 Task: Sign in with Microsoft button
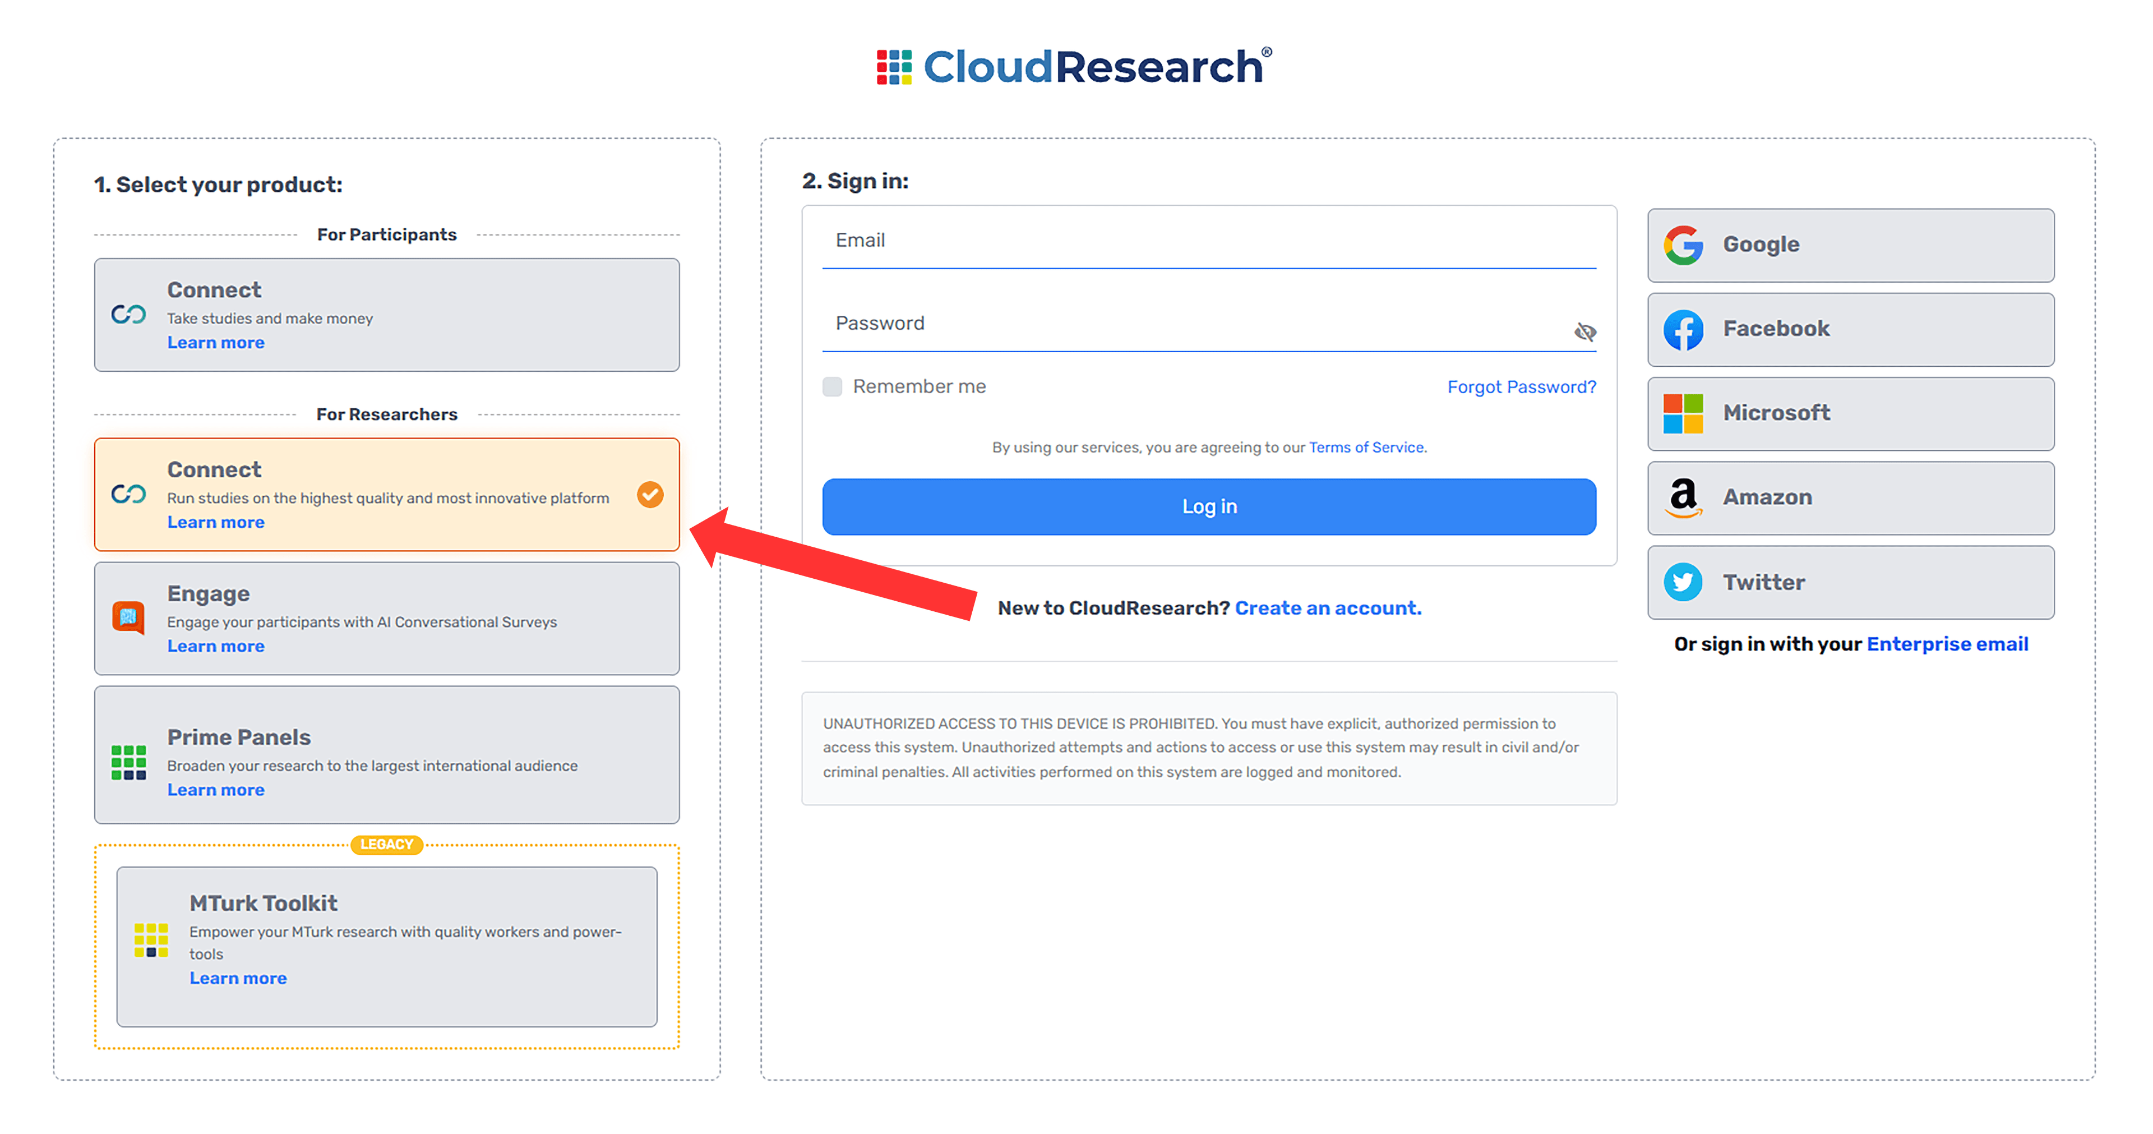[x=1851, y=414]
